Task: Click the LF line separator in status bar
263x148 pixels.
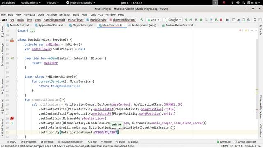Action: [x=231, y=146]
